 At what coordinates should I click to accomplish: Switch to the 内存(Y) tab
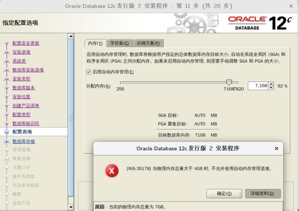(95, 43)
